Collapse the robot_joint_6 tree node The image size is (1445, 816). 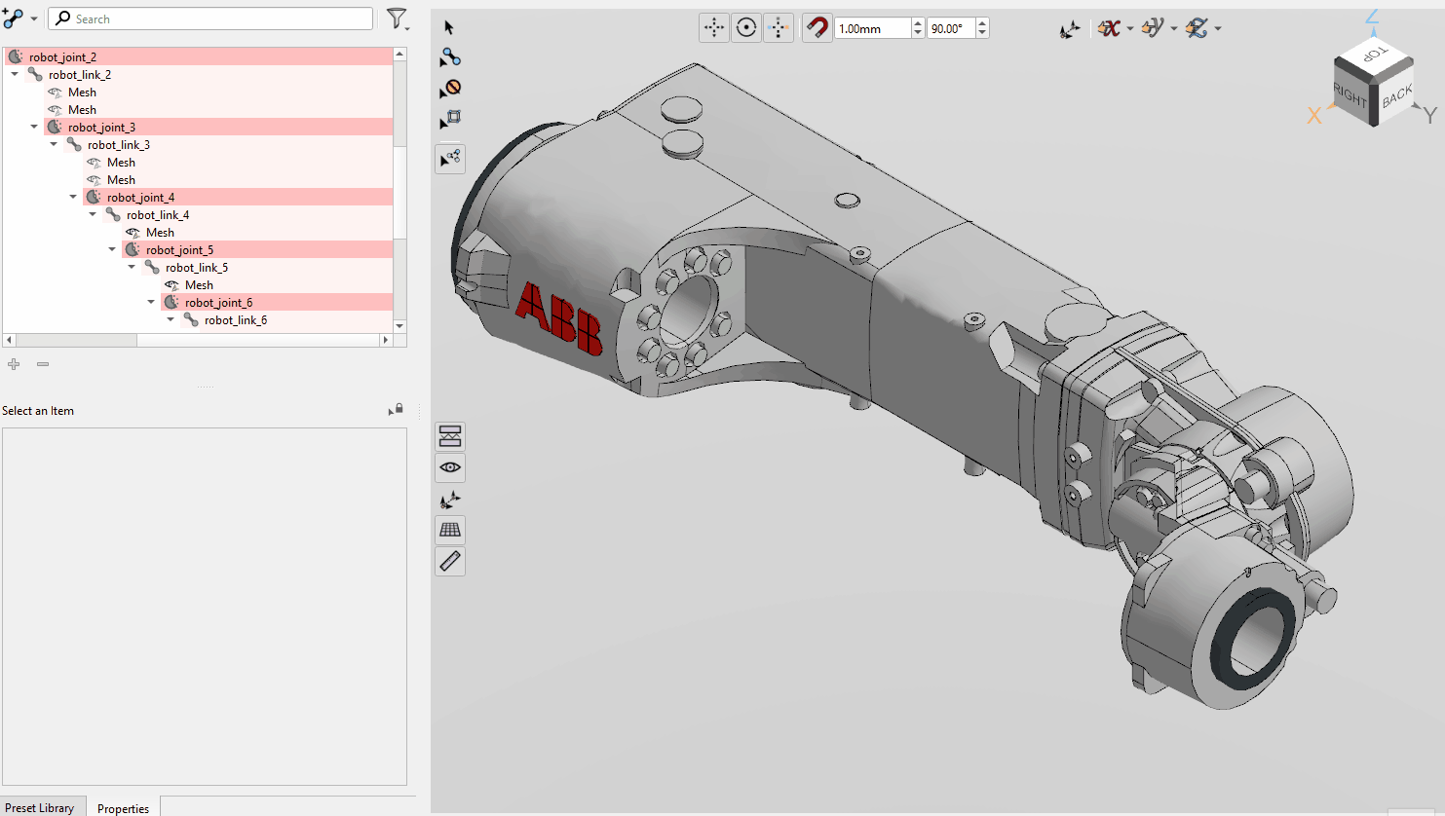[151, 302]
